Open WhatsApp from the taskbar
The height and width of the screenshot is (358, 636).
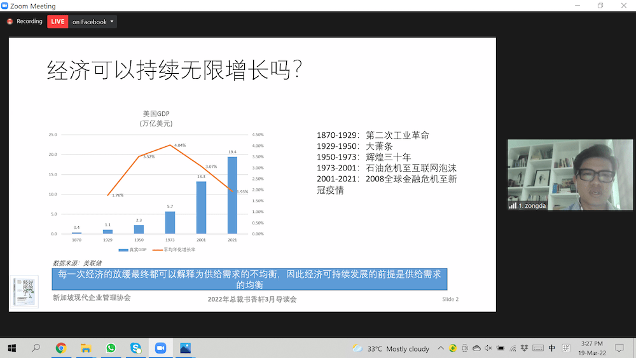(x=111, y=348)
